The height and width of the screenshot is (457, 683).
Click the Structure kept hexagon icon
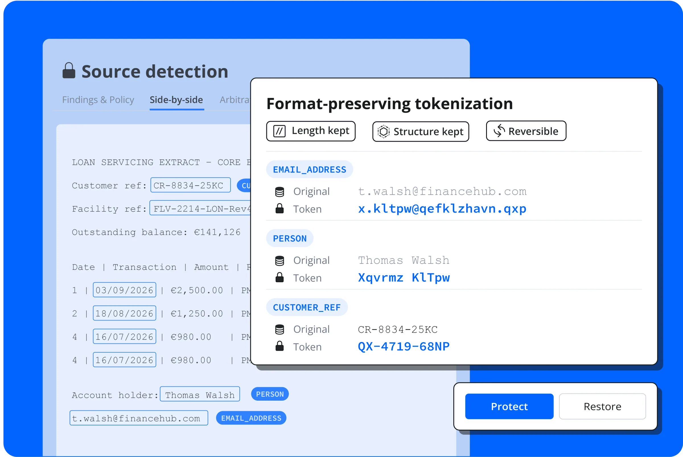point(383,132)
